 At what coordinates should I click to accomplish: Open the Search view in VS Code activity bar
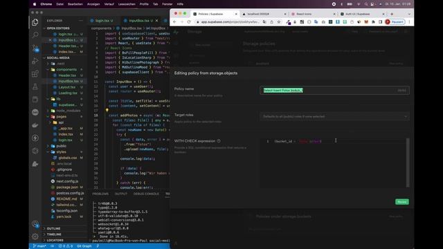(35, 35)
